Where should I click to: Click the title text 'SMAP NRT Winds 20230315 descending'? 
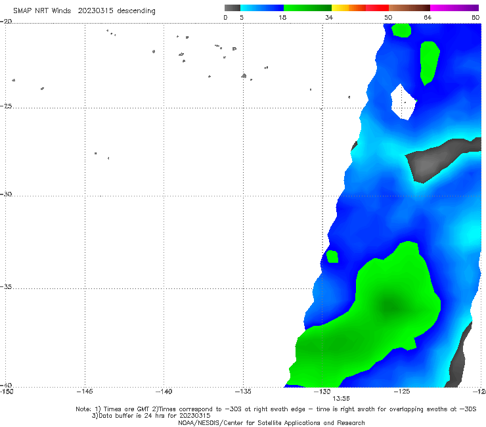pos(84,11)
